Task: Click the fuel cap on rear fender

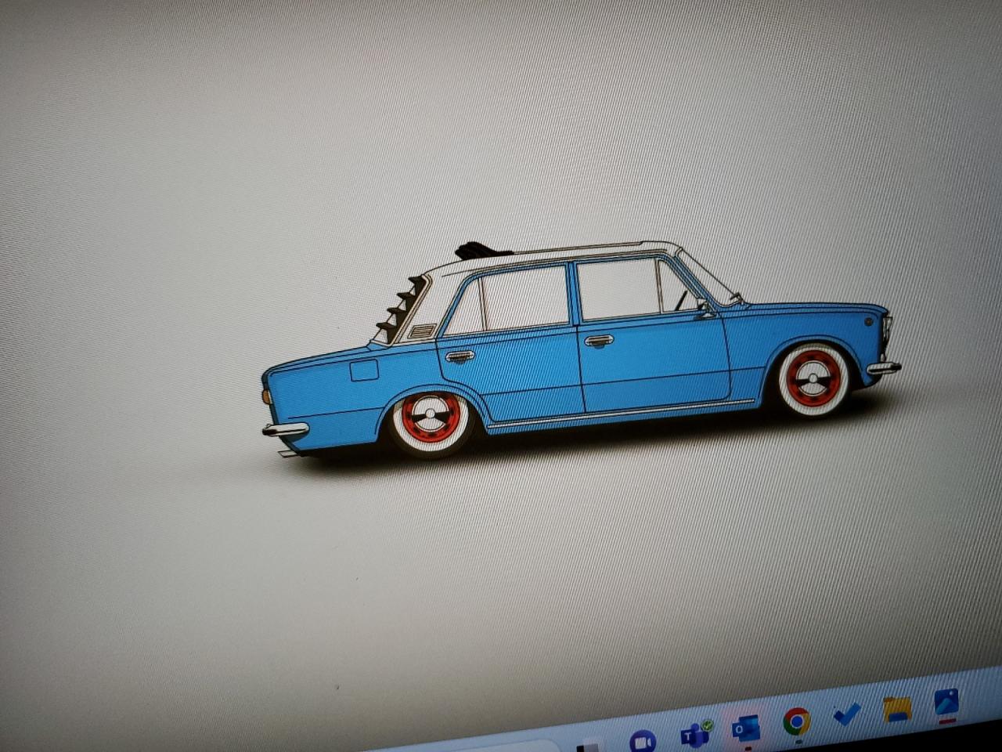Action: [364, 370]
